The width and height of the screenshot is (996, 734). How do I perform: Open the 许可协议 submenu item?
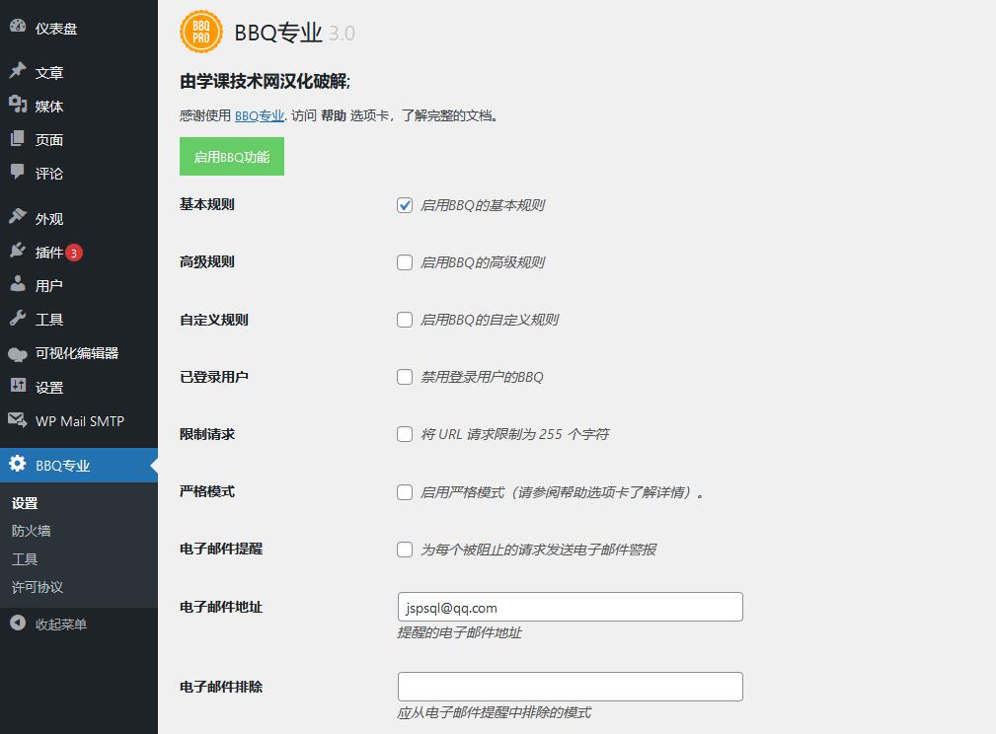pyautogui.click(x=38, y=587)
